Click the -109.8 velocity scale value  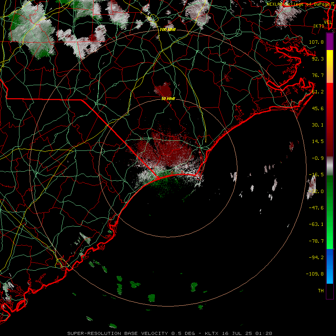click(315, 274)
